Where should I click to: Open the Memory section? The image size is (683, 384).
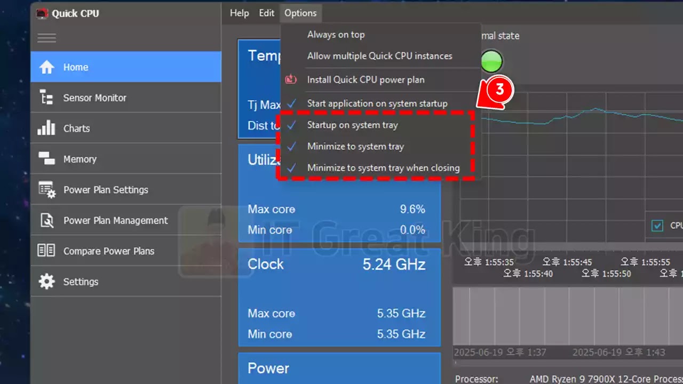tap(126, 159)
